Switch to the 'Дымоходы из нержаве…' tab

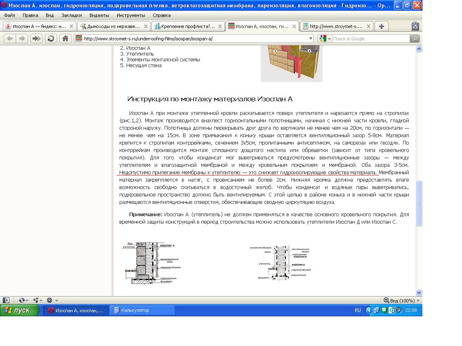click(113, 26)
